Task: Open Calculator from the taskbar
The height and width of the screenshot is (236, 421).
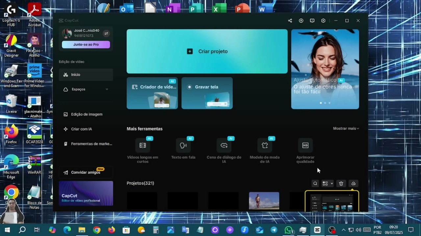Action: 156,230
